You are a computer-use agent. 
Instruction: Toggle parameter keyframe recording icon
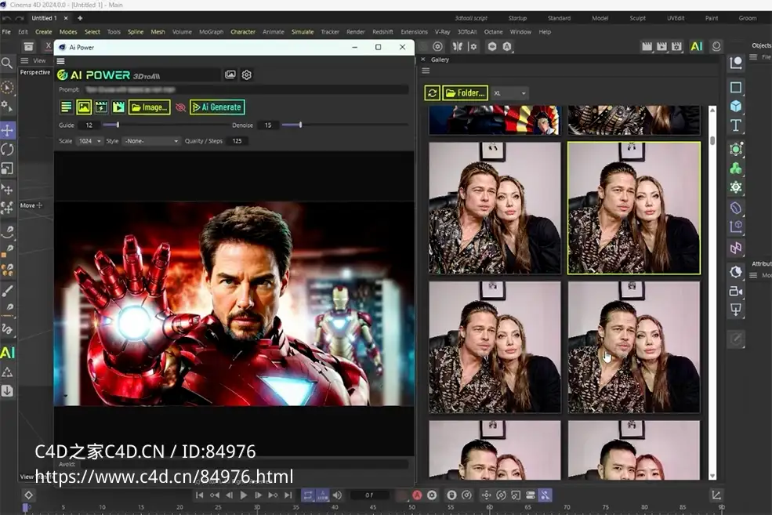tap(531, 495)
